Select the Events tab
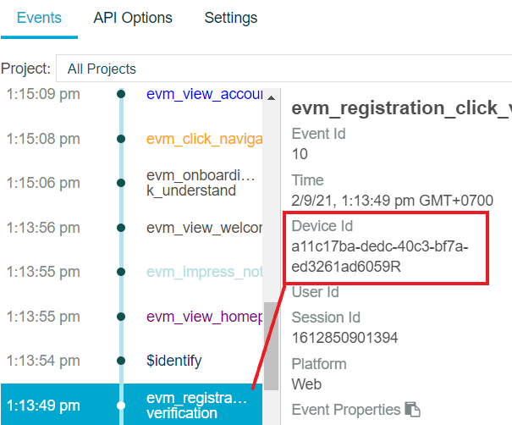Image resolution: width=512 pixels, height=425 pixels. coord(39,18)
